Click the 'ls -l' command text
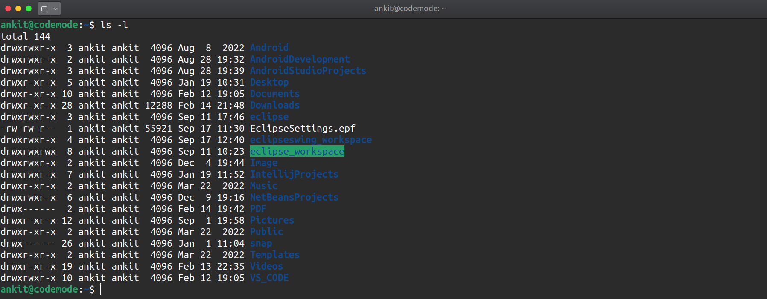This screenshot has width=767, height=299. click(114, 25)
